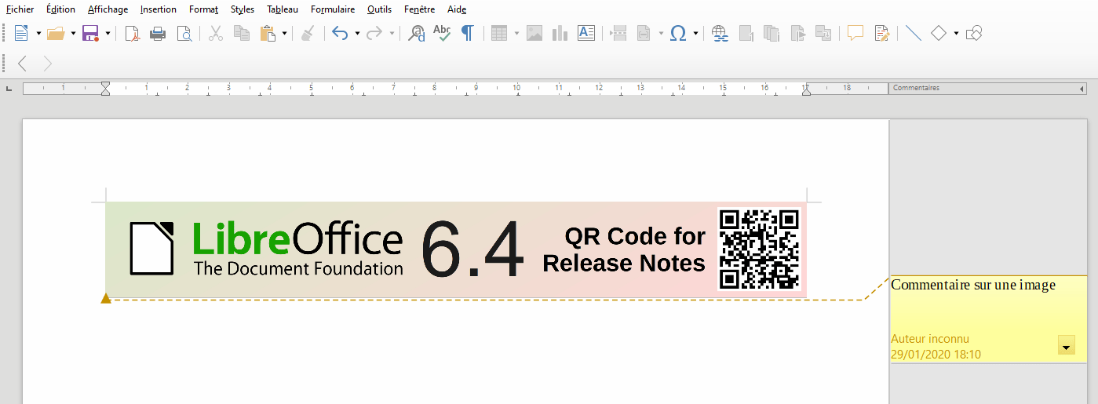The width and height of the screenshot is (1098, 404).
Task: Insert a comment with speech bubble icon
Action: 855,33
